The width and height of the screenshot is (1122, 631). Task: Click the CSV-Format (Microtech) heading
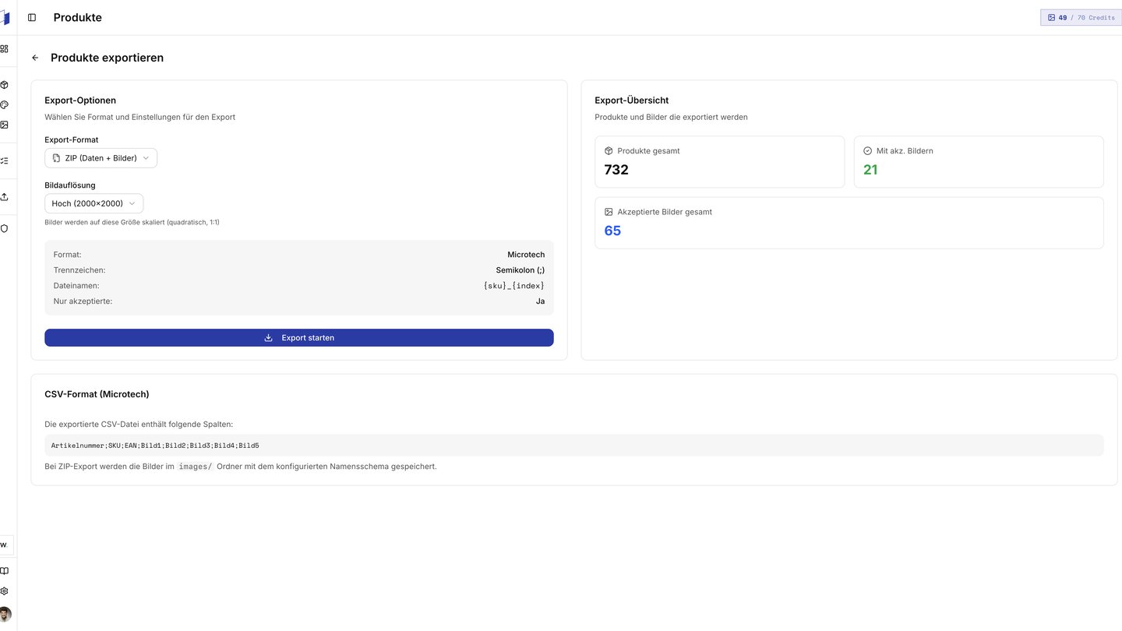click(x=97, y=394)
